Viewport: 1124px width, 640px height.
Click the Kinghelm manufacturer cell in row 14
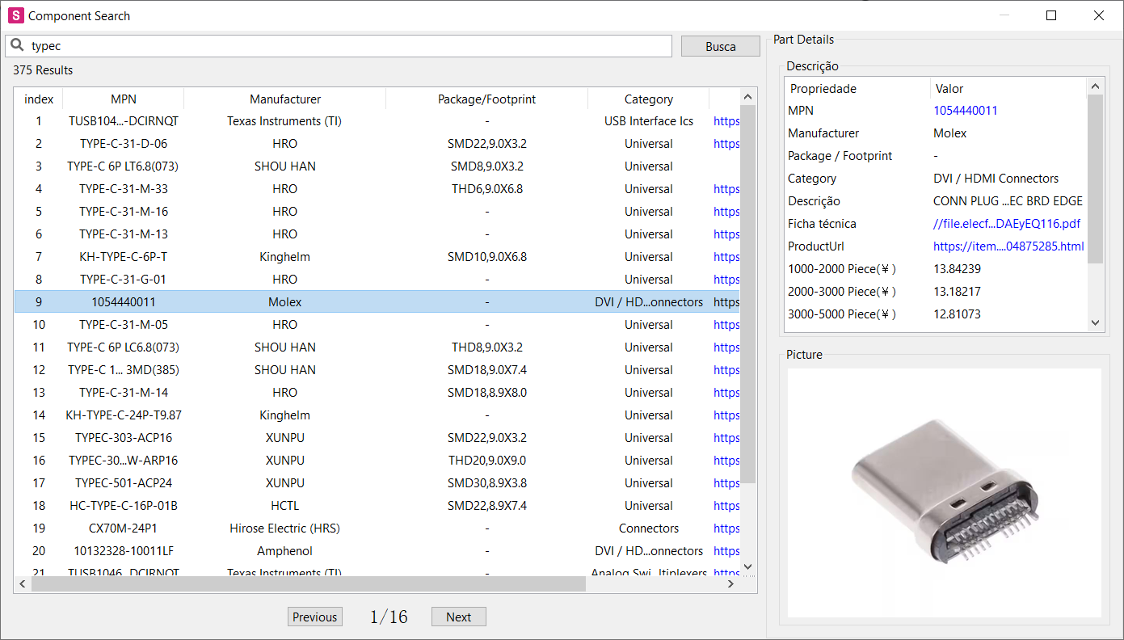pos(285,415)
